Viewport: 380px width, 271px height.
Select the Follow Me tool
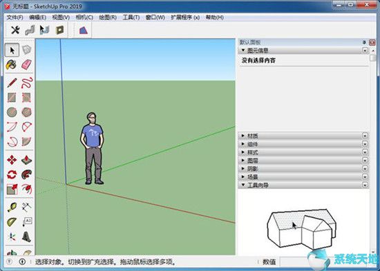26,174
